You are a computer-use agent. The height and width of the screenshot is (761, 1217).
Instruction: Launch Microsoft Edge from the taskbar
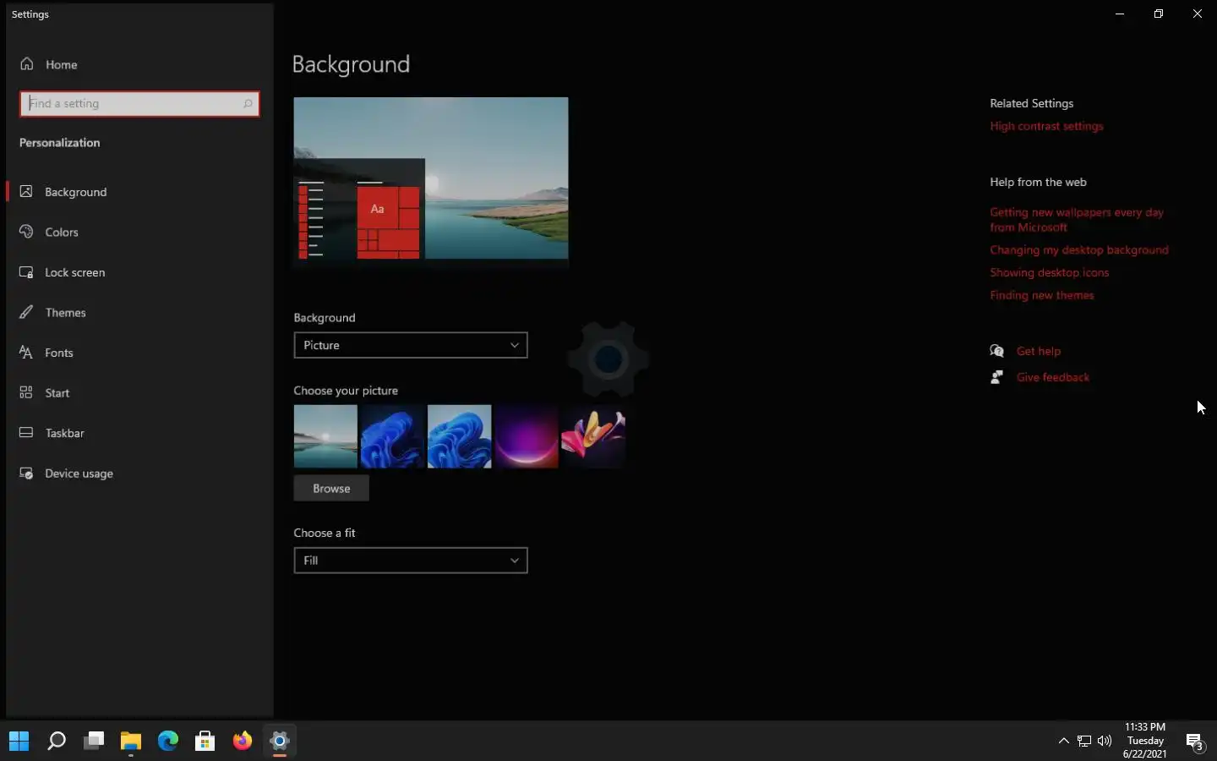[x=168, y=742]
